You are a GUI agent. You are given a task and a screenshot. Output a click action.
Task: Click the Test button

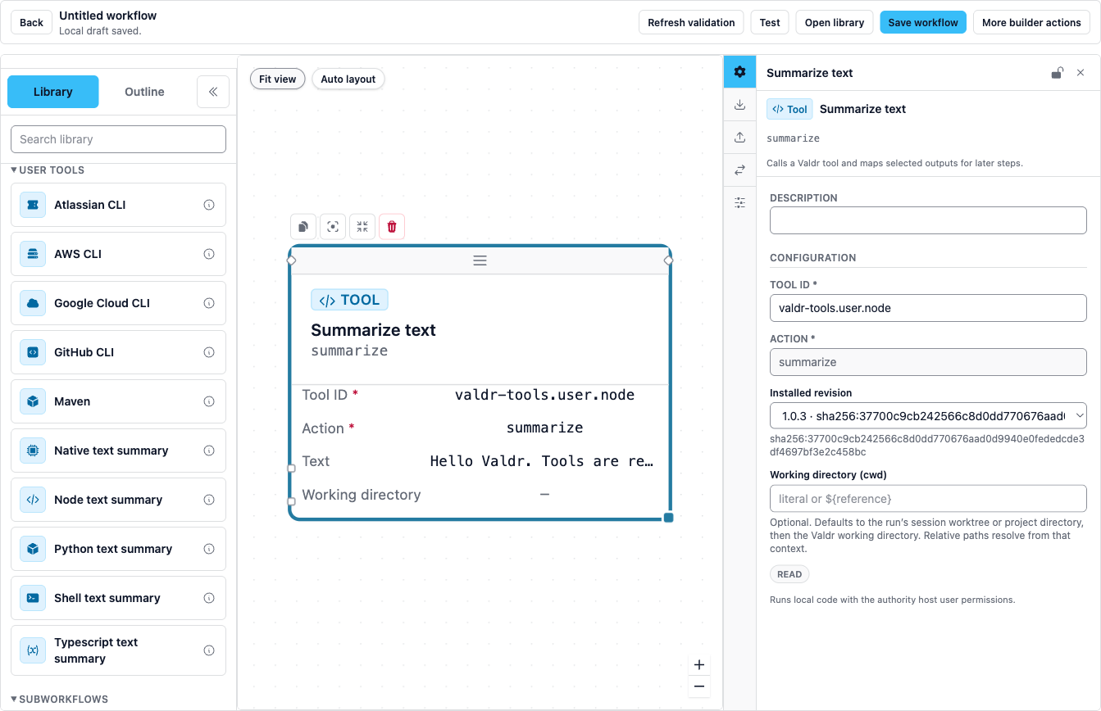click(x=770, y=22)
